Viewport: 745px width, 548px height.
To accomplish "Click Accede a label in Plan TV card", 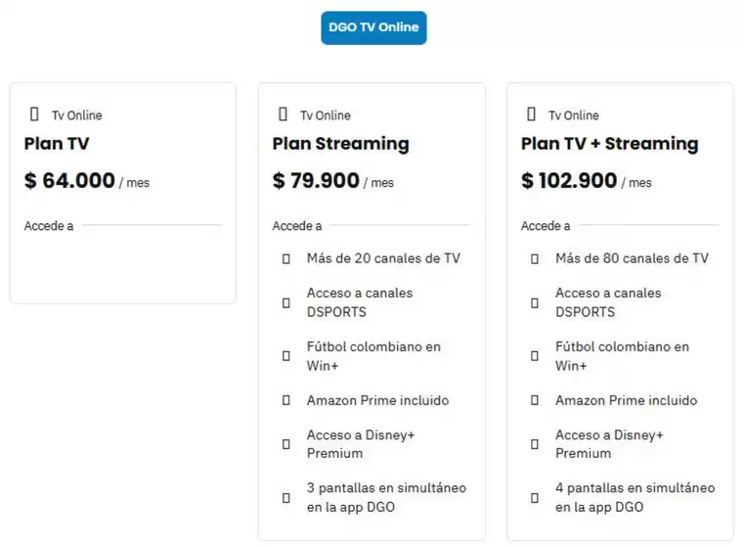I will pyautogui.click(x=49, y=226).
